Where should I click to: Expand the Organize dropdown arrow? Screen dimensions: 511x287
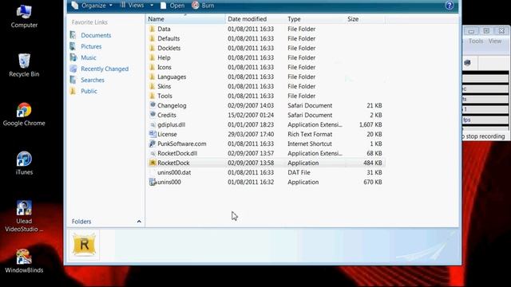coord(111,6)
